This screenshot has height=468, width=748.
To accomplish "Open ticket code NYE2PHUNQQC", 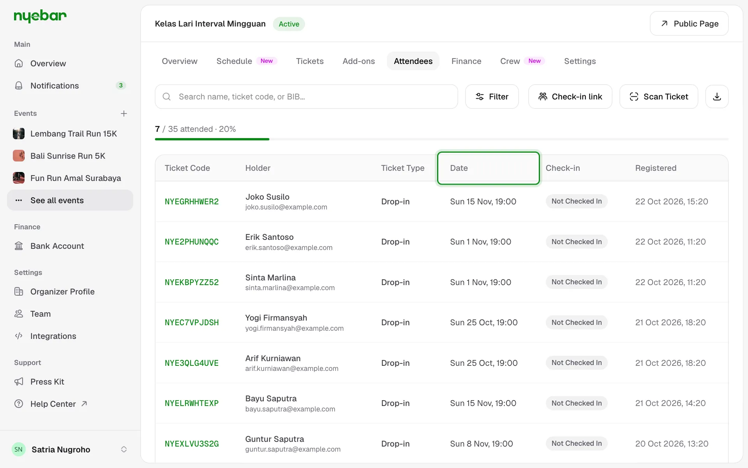I will [192, 242].
